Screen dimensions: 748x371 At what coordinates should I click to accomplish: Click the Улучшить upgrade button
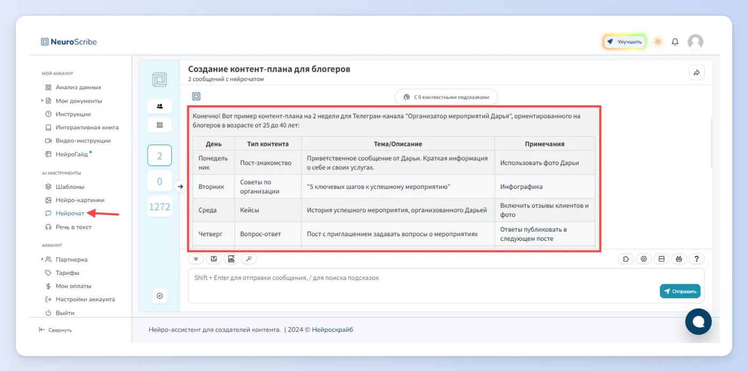point(625,42)
